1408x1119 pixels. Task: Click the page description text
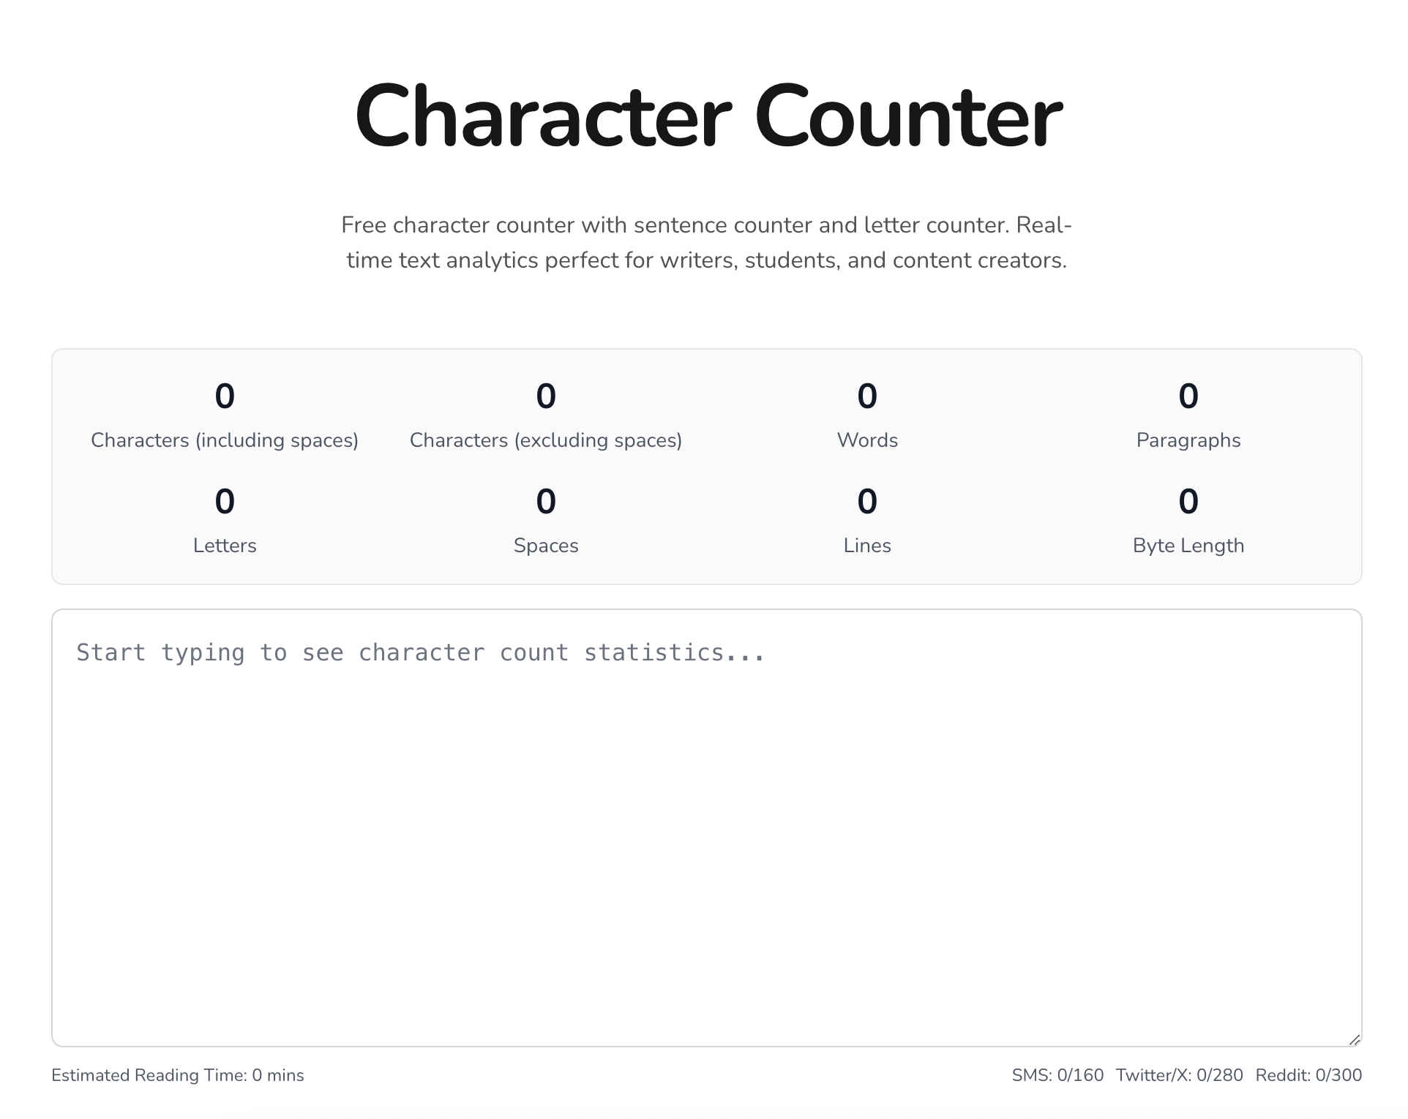[x=705, y=243]
